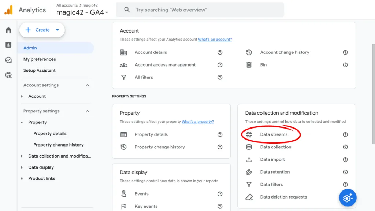Click the help icon beside Bin
375x211 pixels.
pyautogui.click(x=345, y=65)
